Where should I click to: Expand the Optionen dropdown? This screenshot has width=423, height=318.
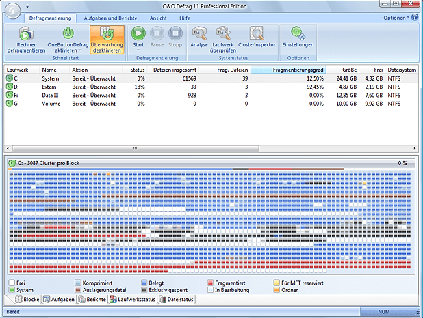tap(396, 18)
